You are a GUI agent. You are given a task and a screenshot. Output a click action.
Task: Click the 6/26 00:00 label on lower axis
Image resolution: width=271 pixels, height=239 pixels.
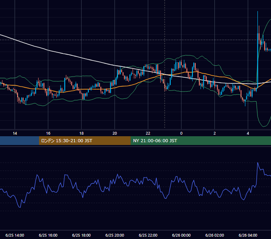[181, 235]
